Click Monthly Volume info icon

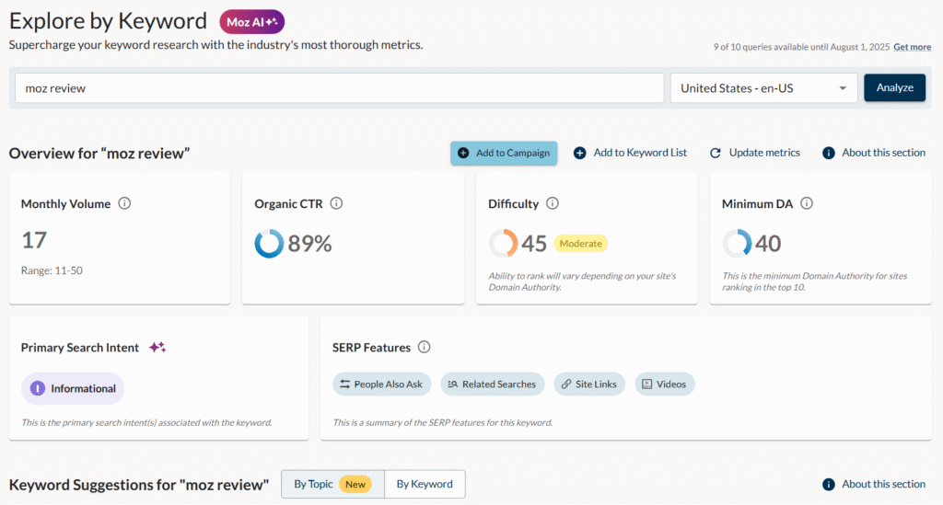click(124, 203)
